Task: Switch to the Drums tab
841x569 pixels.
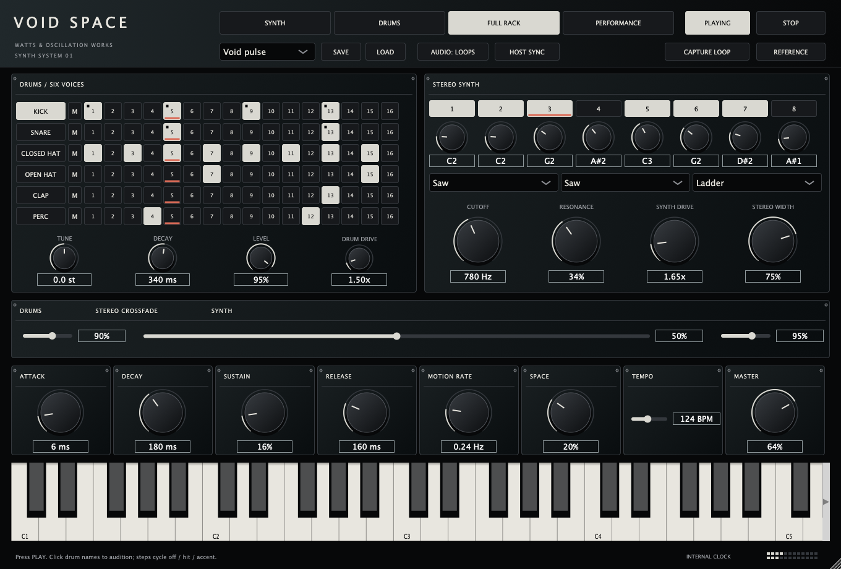Action: 390,23
